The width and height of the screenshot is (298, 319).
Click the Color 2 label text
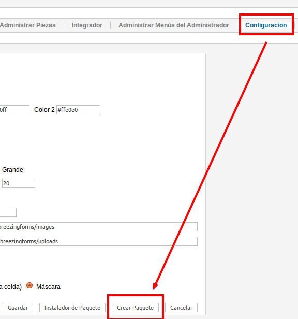pos(44,110)
